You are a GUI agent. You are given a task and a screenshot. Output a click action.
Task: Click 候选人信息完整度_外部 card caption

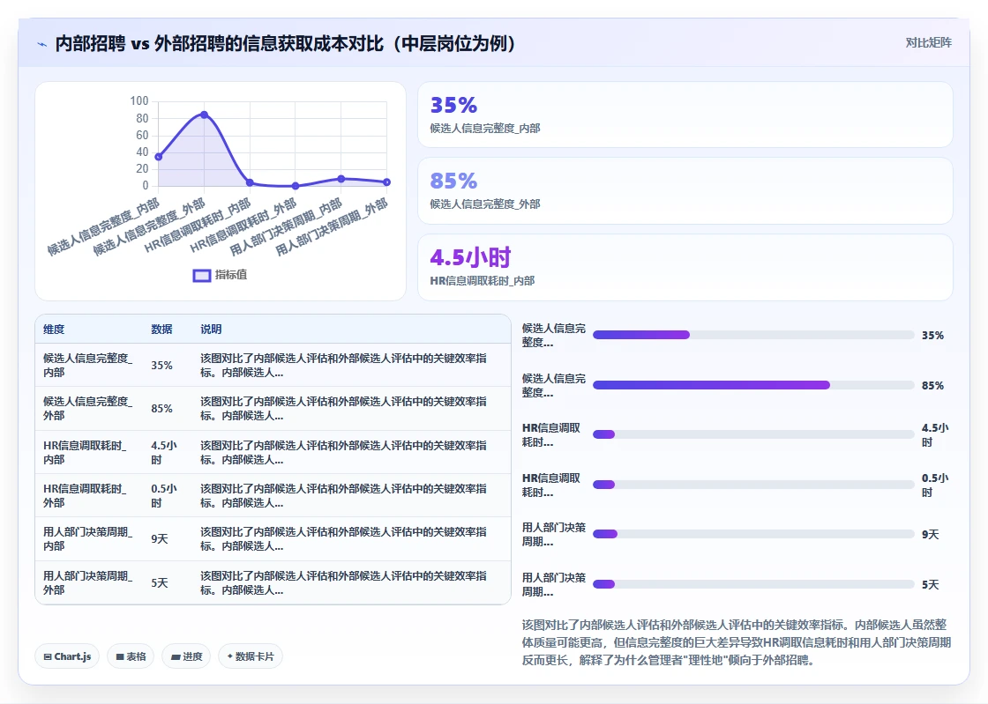click(x=485, y=204)
